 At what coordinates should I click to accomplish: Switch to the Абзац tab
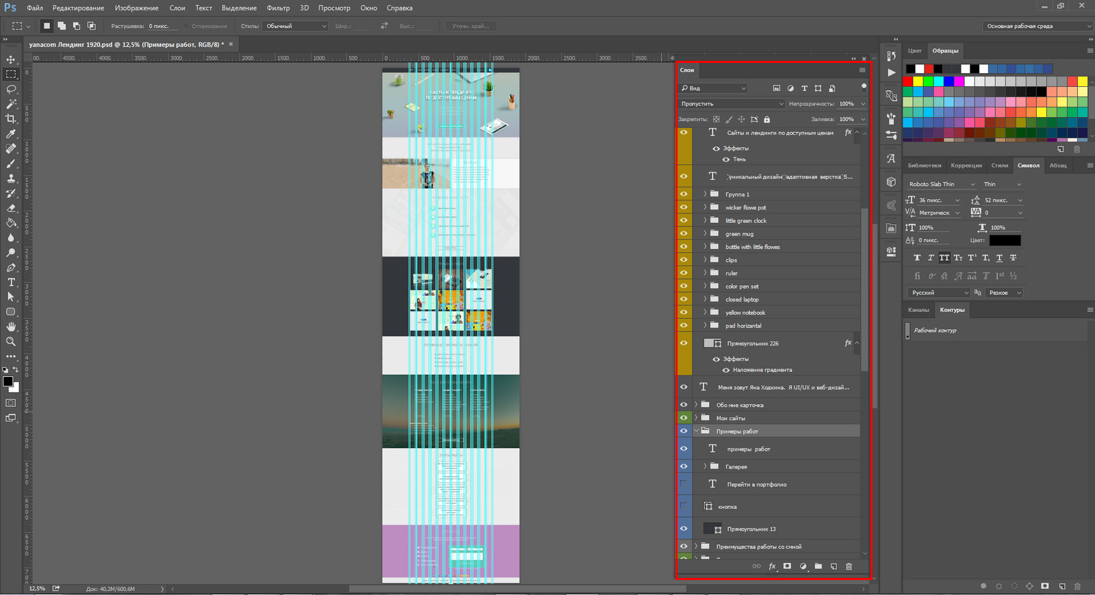pyautogui.click(x=1058, y=166)
